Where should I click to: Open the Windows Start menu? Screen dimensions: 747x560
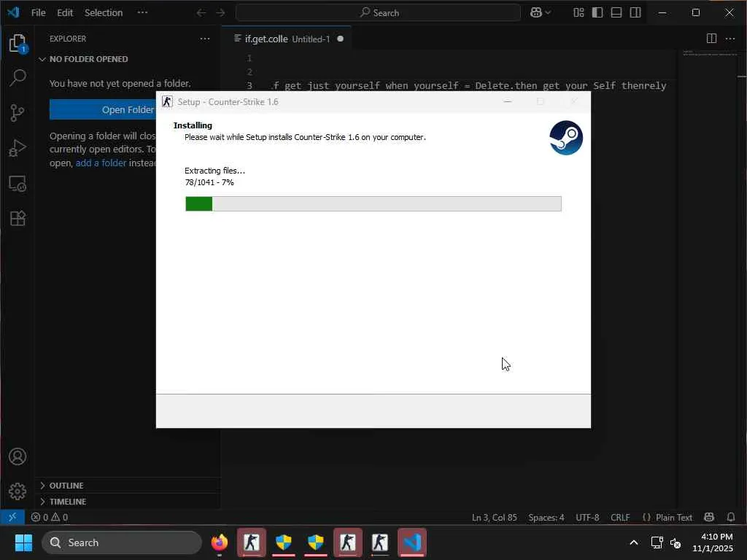click(x=23, y=542)
